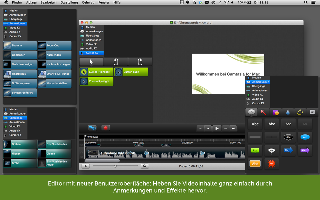
Task: Select Video FX in the main editor window sidebar
Action: [91, 44]
